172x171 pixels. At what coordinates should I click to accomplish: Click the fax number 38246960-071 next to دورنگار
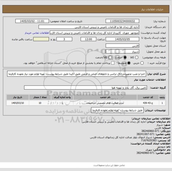pyautogui.click(x=150, y=131)
